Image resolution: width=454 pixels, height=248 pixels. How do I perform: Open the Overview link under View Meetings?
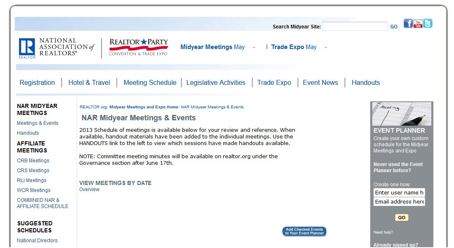click(89, 190)
